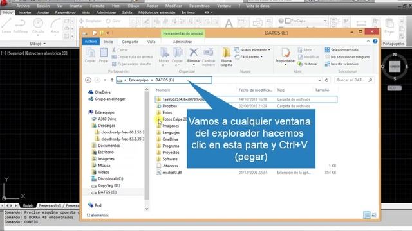This screenshot has width=412, height=231.
Task: Open the Abrir dropdown in the ribbon
Action: (x=306, y=50)
